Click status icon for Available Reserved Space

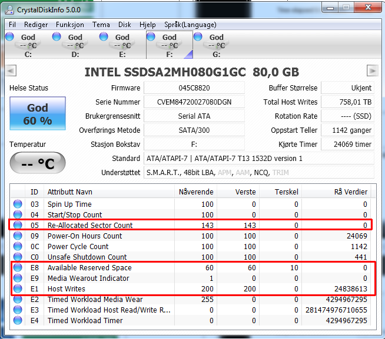18,267
